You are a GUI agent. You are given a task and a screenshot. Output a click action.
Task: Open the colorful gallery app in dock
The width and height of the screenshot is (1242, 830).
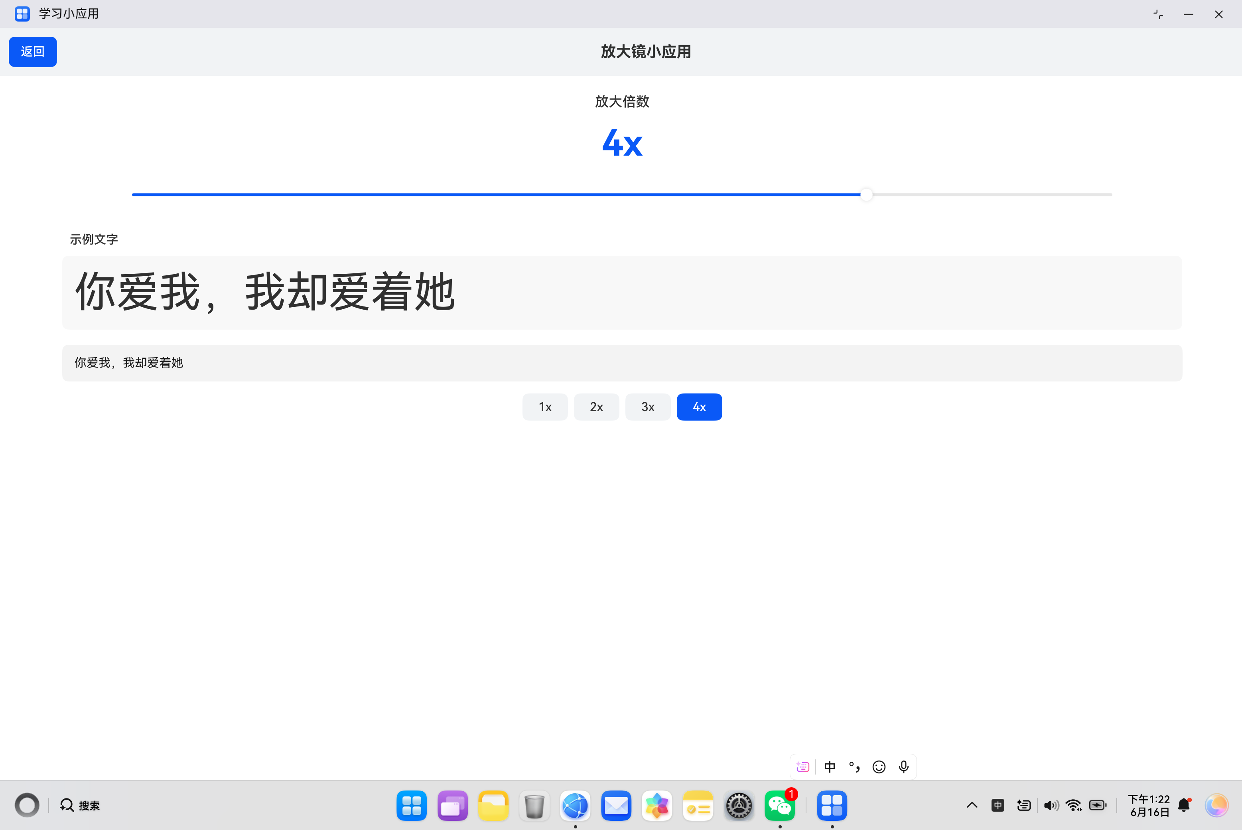[x=657, y=806]
